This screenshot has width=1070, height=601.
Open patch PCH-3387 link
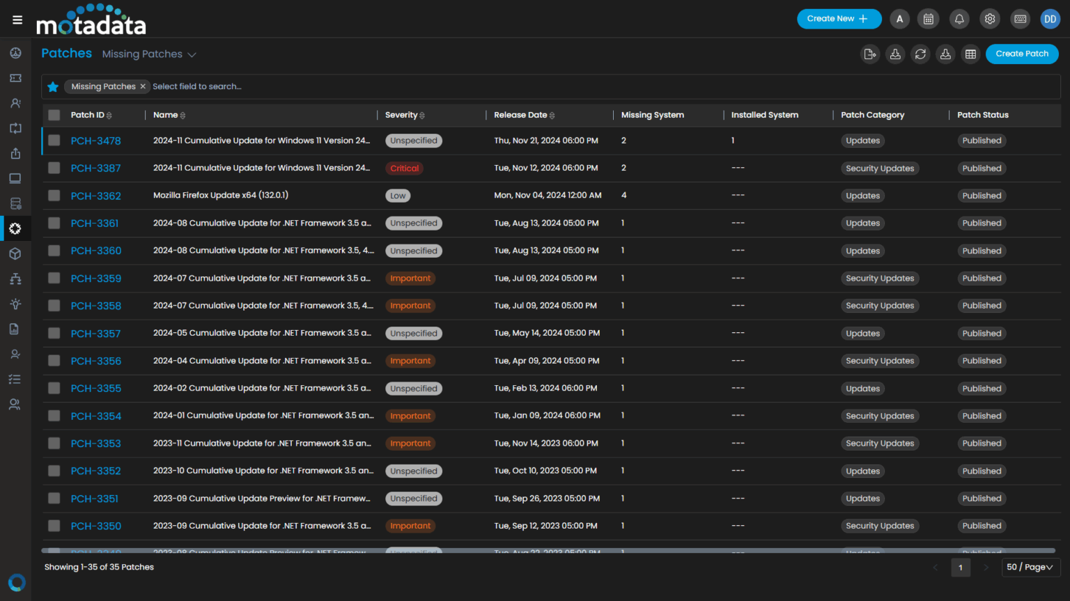[95, 168]
